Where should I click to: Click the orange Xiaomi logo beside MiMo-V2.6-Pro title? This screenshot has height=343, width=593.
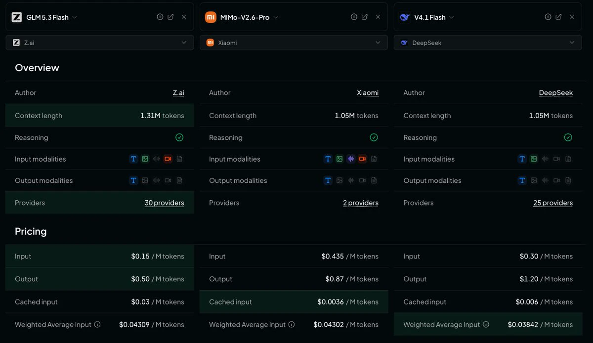click(x=211, y=17)
